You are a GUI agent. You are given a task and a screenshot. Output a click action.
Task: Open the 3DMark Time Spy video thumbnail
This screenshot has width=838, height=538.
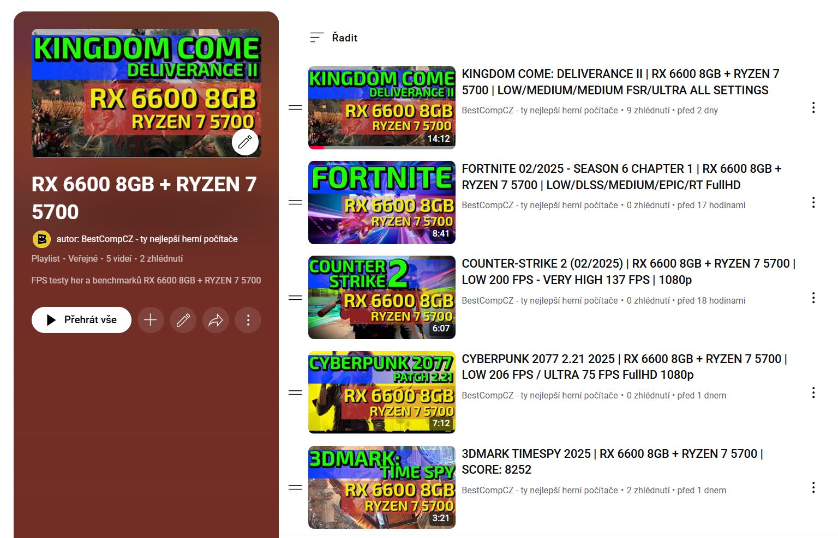pyautogui.click(x=381, y=487)
